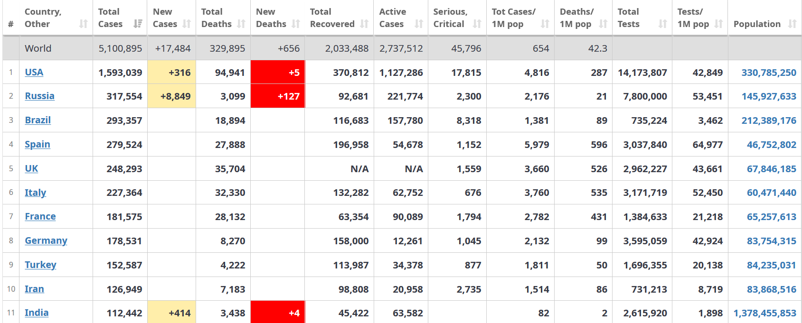Open the Russia country link
Image resolution: width=802 pixels, height=323 pixels.
tap(40, 96)
